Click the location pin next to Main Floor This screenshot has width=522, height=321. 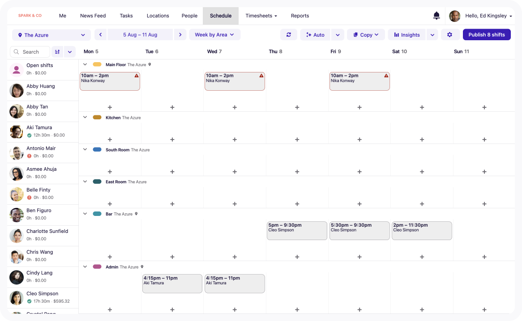tap(150, 64)
